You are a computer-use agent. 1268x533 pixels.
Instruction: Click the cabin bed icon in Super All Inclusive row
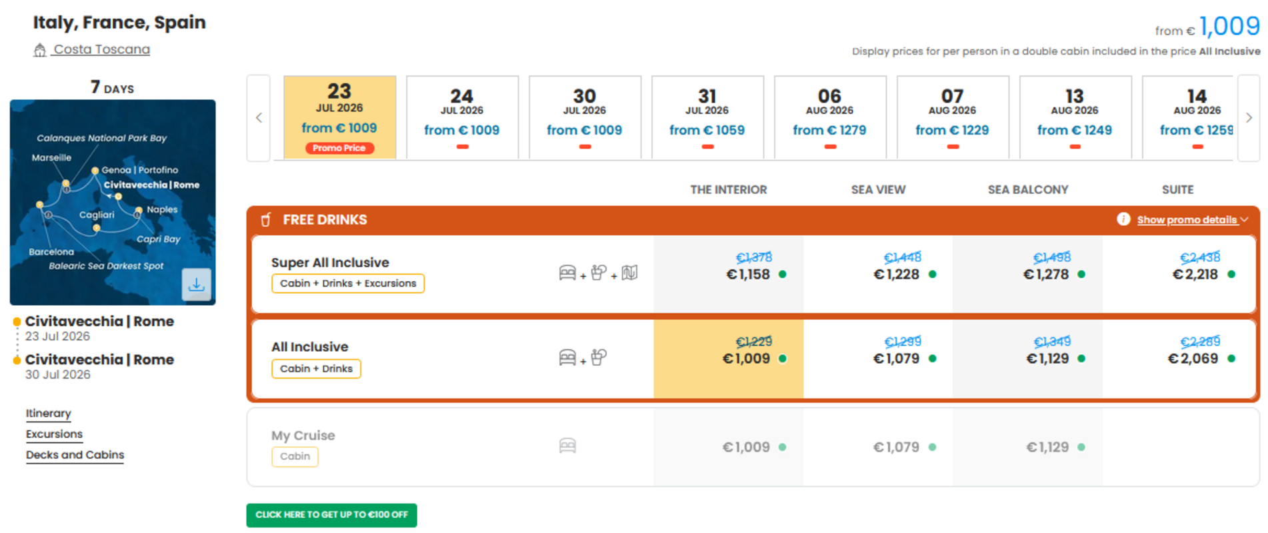pyautogui.click(x=567, y=273)
